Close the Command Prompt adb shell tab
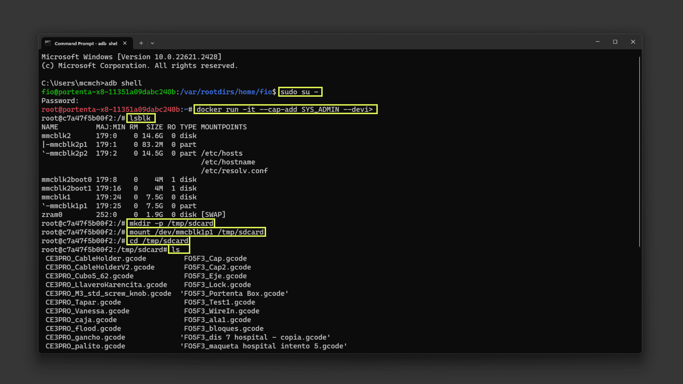 click(125, 43)
